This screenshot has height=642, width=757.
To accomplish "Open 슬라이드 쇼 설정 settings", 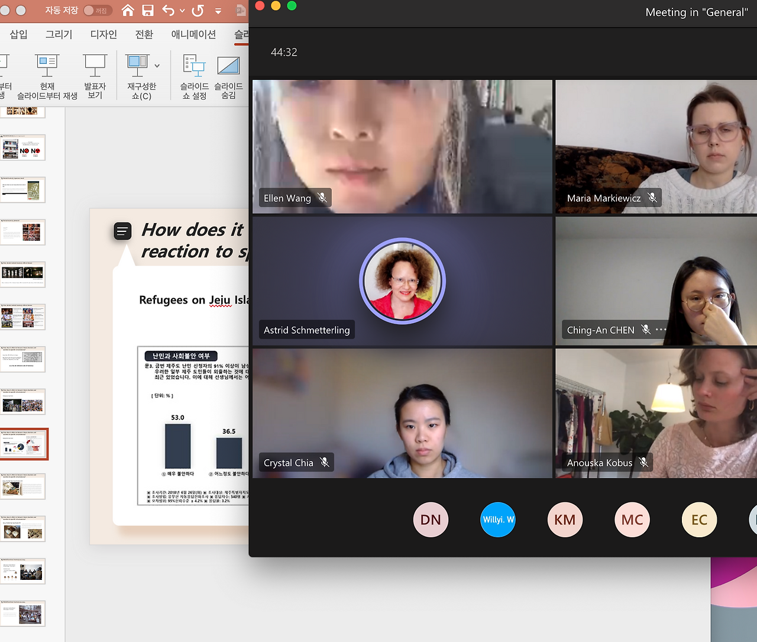I will [x=195, y=76].
